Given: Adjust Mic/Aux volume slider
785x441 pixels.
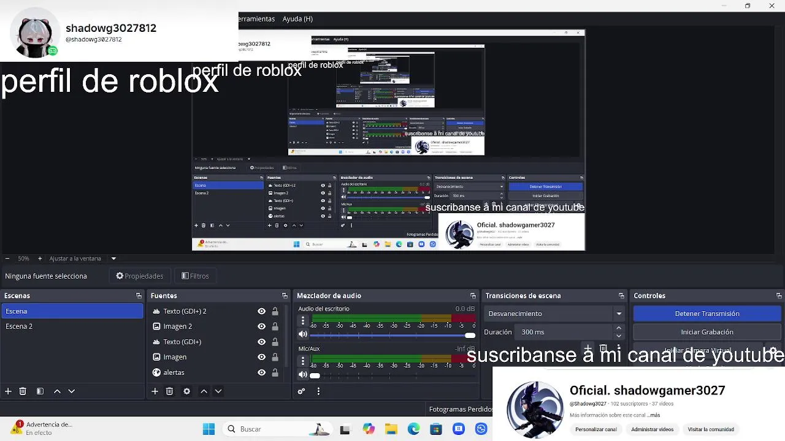Looking at the screenshot, I should pyautogui.click(x=392, y=375).
